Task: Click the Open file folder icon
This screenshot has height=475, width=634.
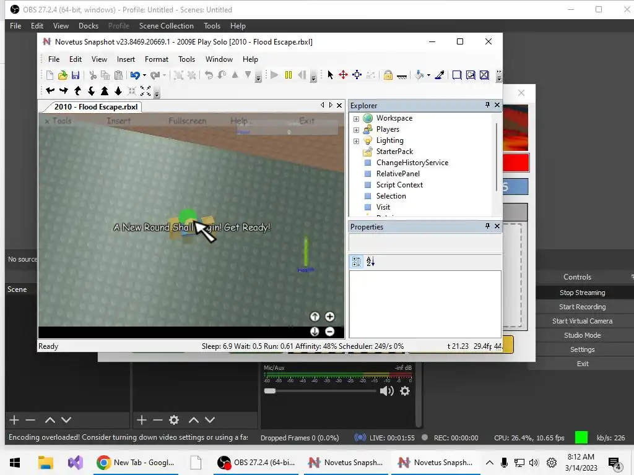Action: point(63,75)
